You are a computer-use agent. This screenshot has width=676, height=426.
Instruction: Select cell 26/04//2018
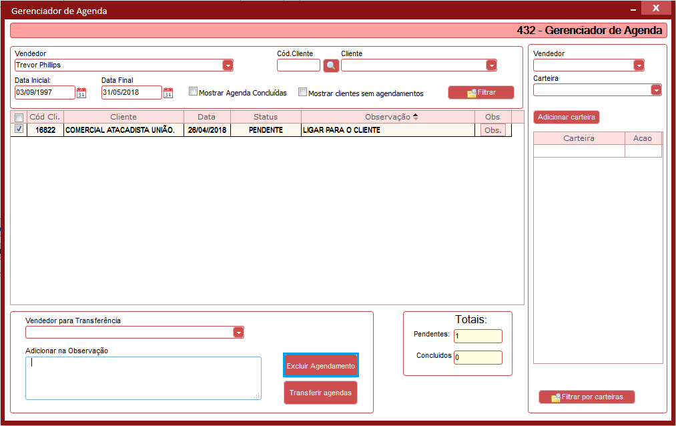[207, 130]
